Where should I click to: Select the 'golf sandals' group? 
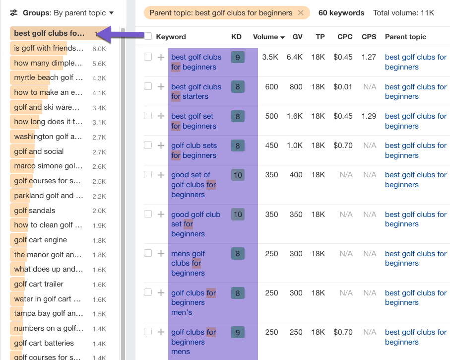click(x=60, y=211)
